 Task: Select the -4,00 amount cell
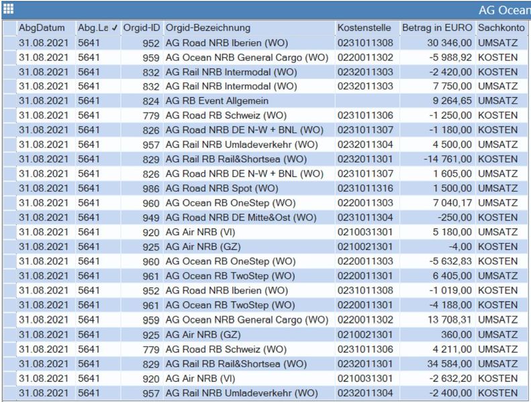[437, 247]
